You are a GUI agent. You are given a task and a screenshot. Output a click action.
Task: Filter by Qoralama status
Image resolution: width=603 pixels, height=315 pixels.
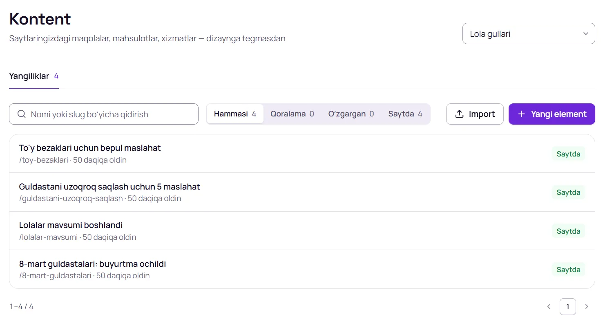pyautogui.click(x=292, y=114)
